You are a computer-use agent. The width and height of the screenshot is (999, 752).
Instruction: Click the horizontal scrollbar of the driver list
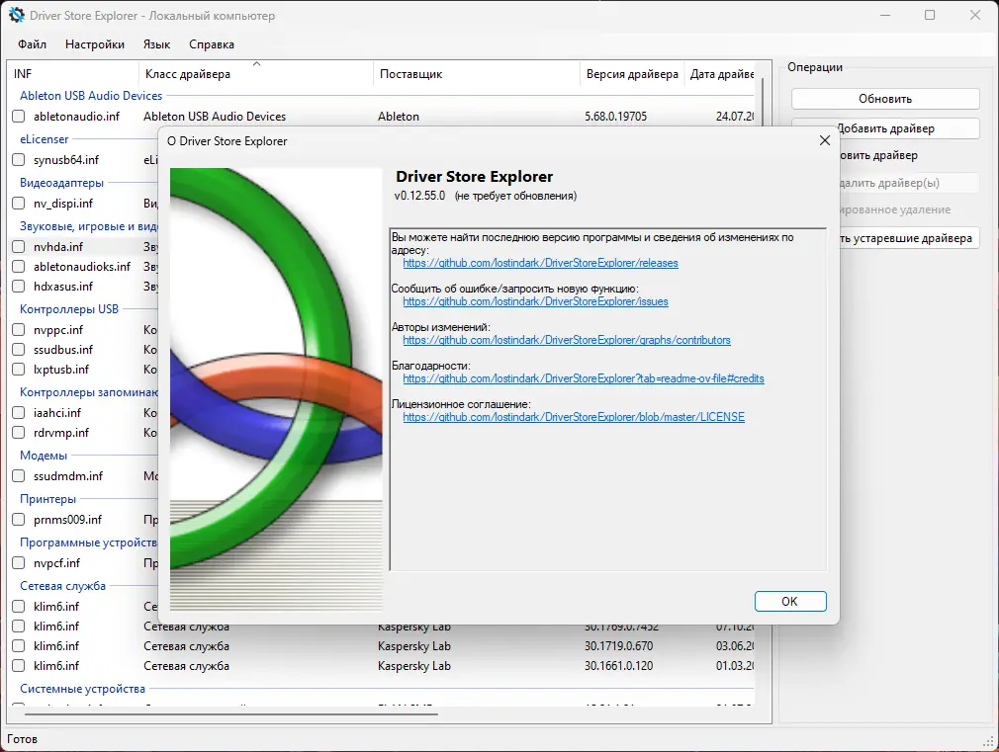click(231, 714)
